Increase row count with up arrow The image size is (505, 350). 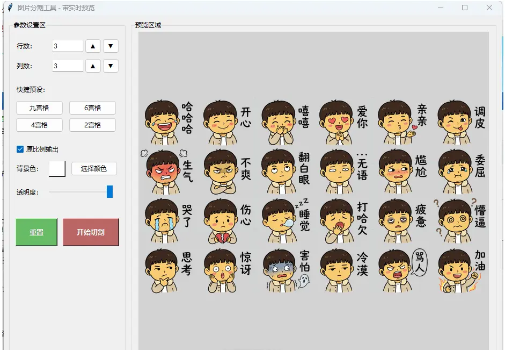tap(93, 46)
